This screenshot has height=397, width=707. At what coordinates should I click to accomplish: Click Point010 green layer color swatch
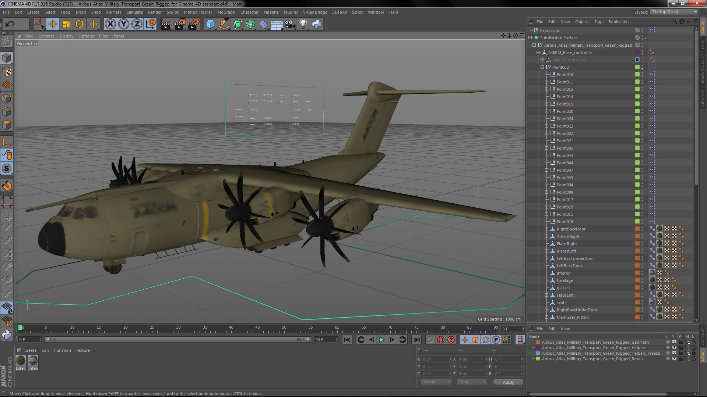637,75
